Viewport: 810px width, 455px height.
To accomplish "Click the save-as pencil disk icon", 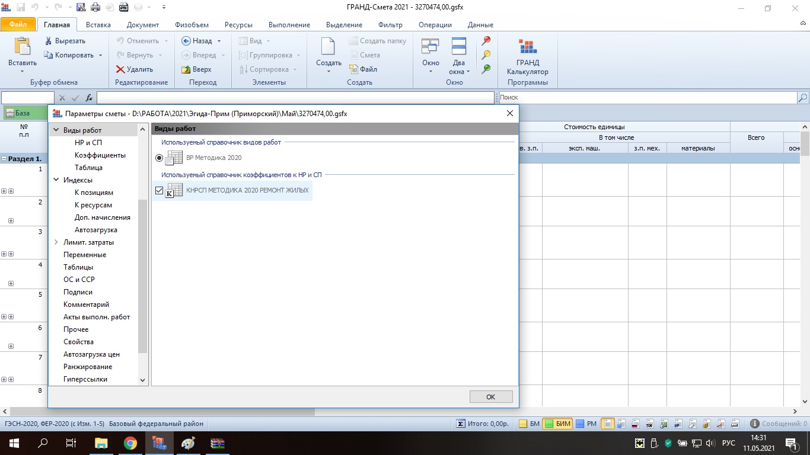I will [x=81, y=8].
